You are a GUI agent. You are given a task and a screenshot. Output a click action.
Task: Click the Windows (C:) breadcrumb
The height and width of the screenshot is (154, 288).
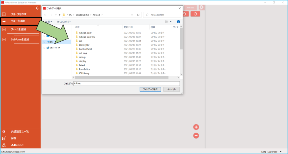82,15
